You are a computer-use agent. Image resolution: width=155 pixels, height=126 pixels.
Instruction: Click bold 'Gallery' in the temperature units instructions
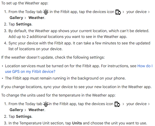pyautogui.click(x=16, y=110)
